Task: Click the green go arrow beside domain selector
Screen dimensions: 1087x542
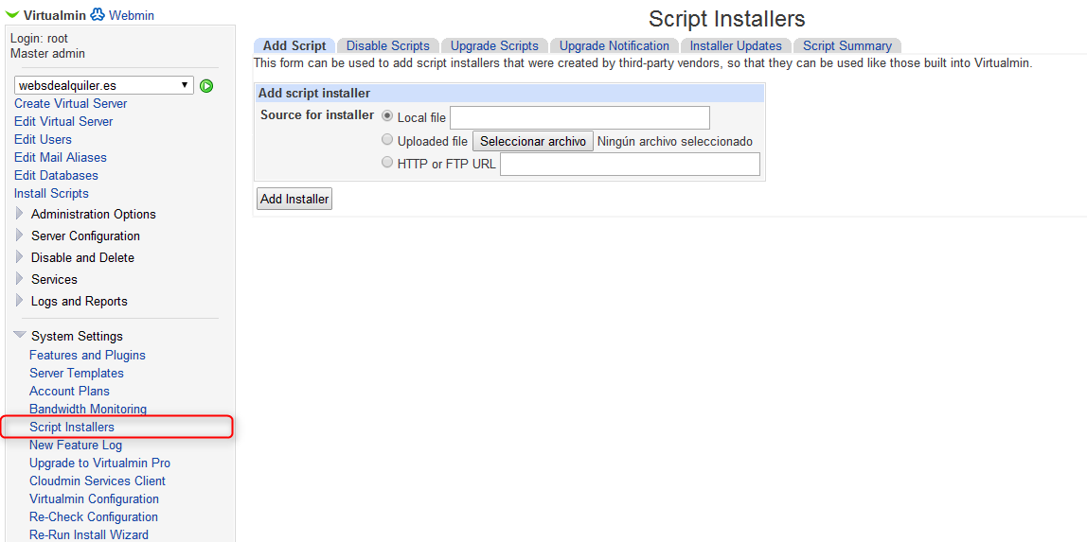Action: coord(206,86)
